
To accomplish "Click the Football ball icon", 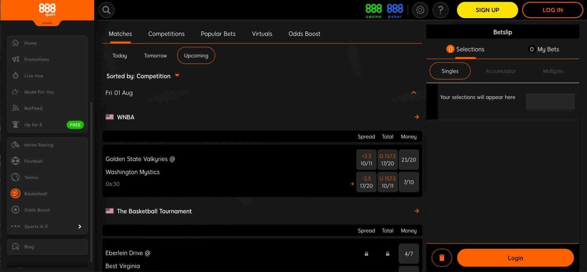I will click(16, 161).
